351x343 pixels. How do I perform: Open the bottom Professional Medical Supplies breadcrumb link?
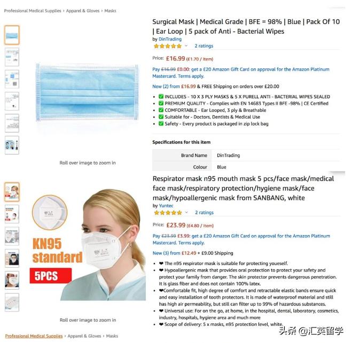click(34, 336)
